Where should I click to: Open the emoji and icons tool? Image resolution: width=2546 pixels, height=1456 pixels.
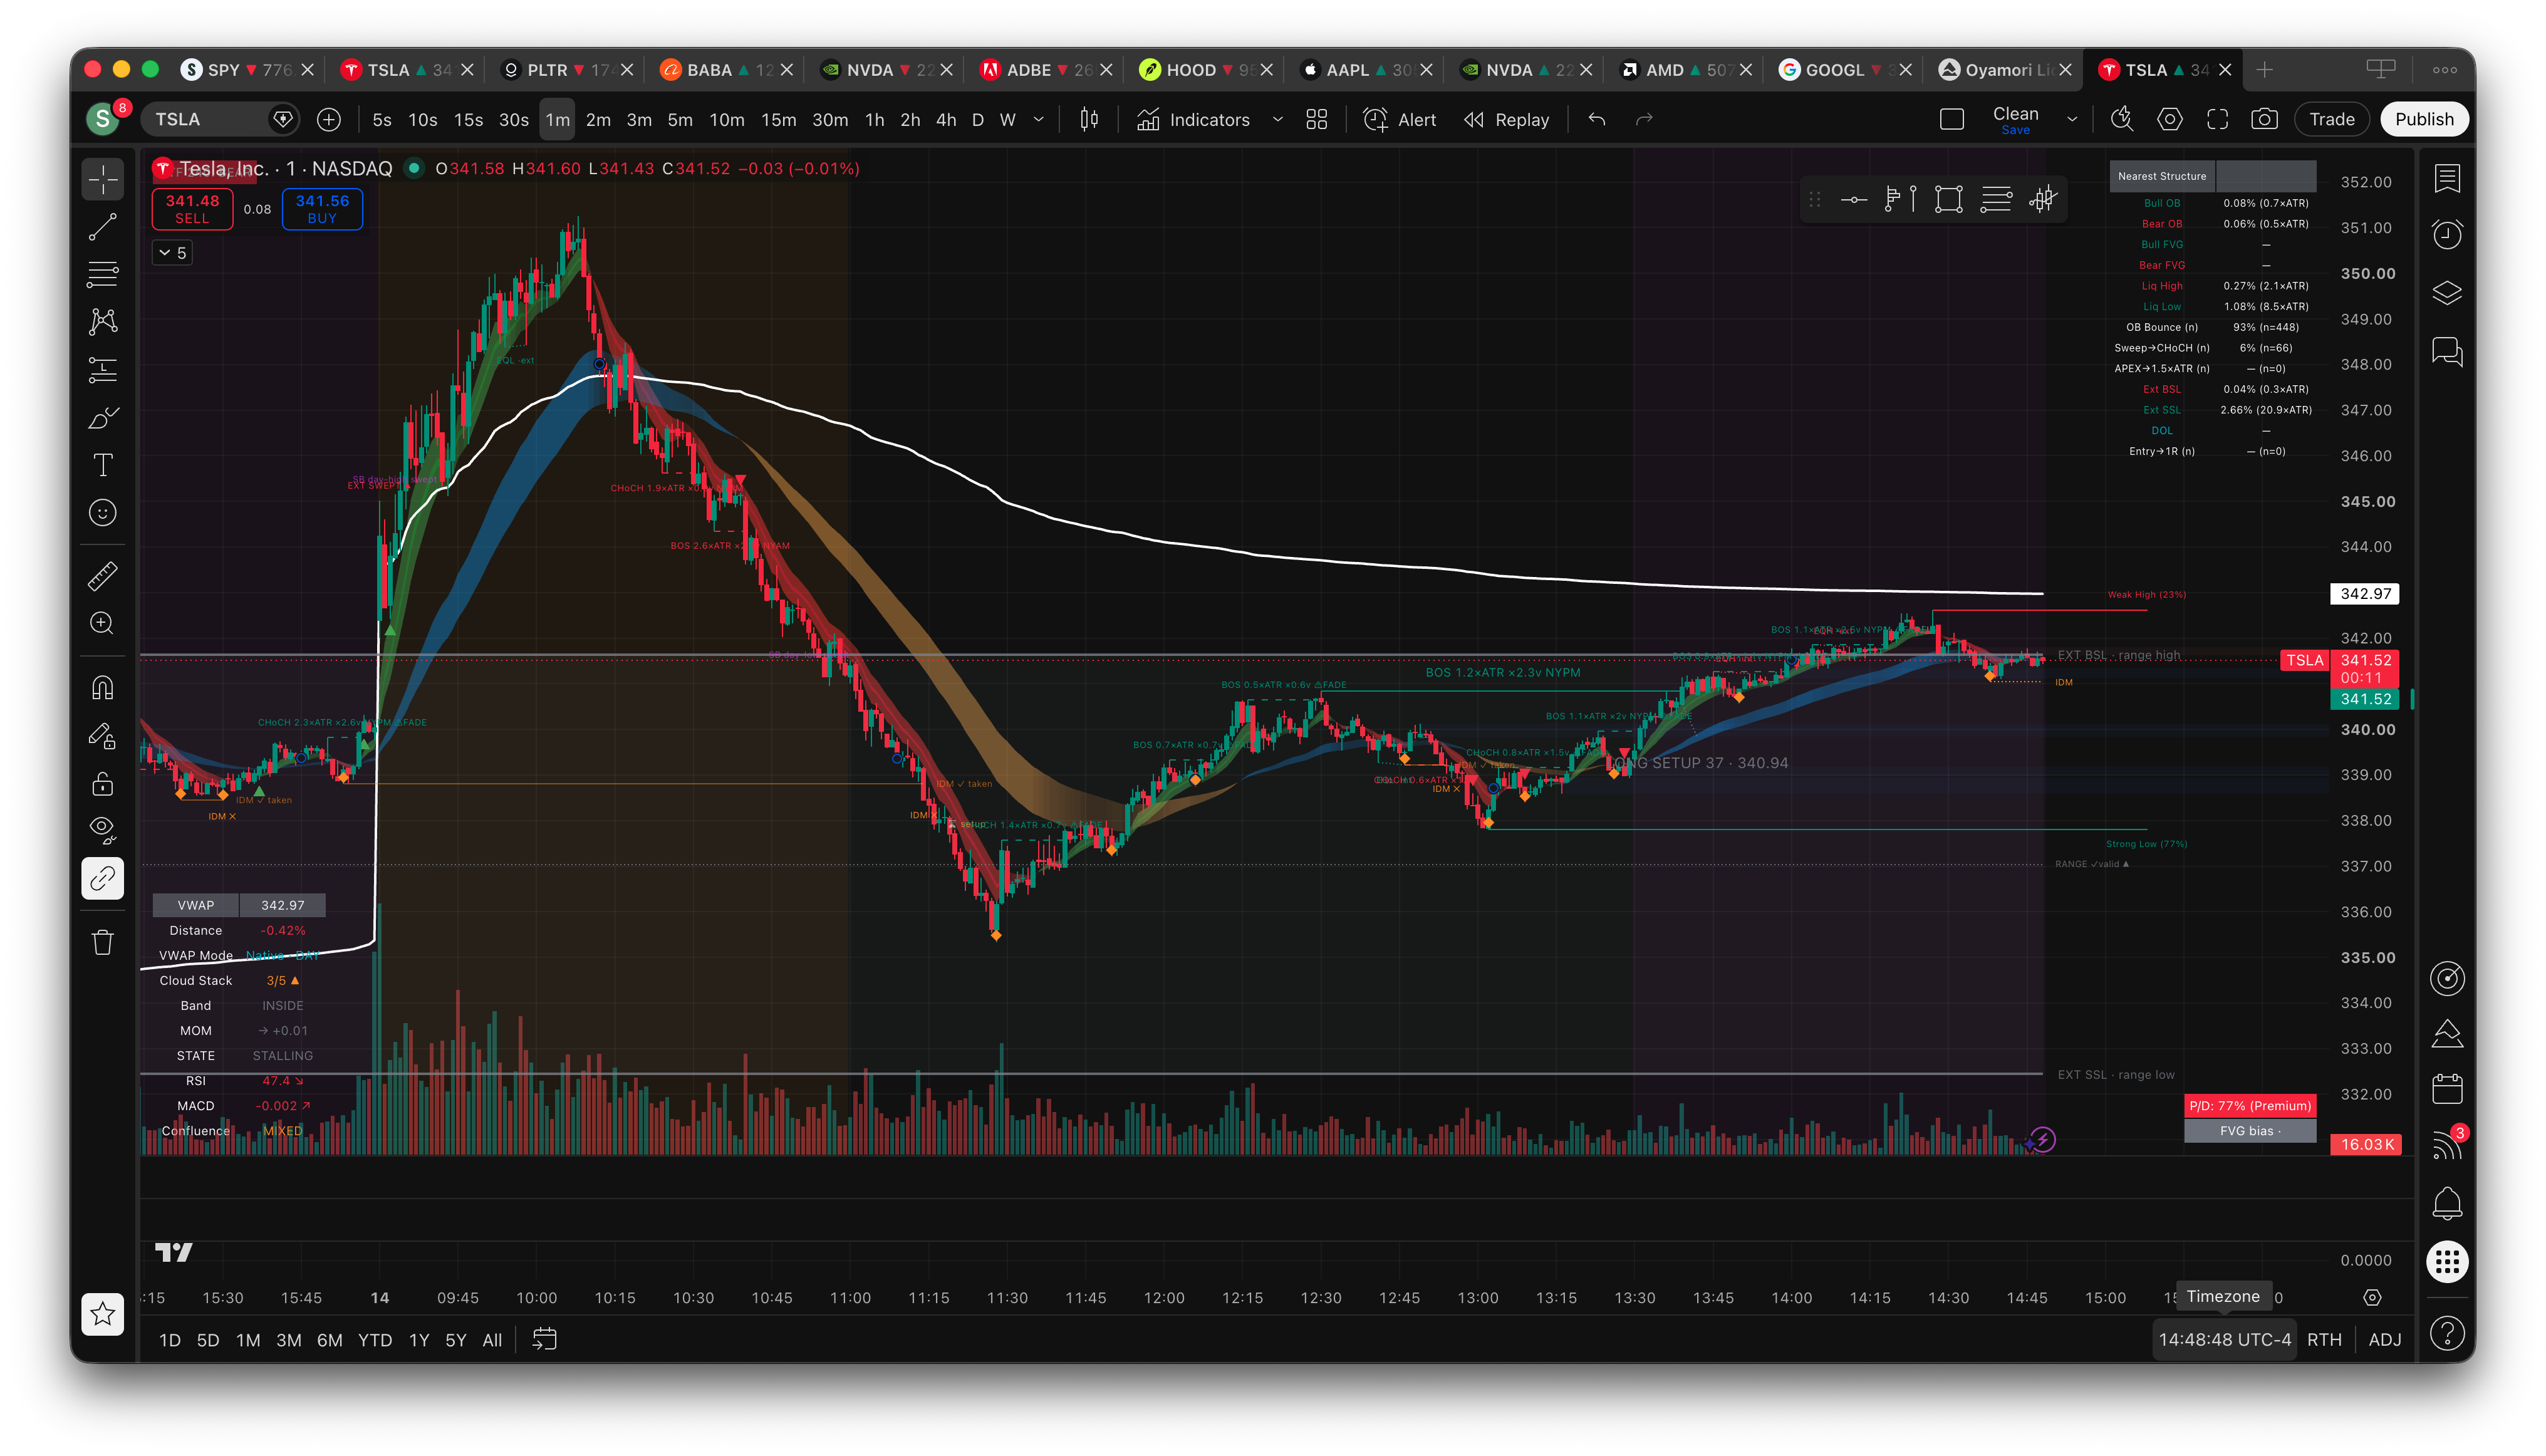103,513
